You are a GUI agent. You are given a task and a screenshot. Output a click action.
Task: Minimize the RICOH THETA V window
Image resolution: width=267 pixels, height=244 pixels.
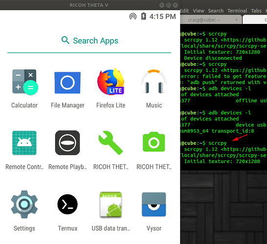point(162,5)
